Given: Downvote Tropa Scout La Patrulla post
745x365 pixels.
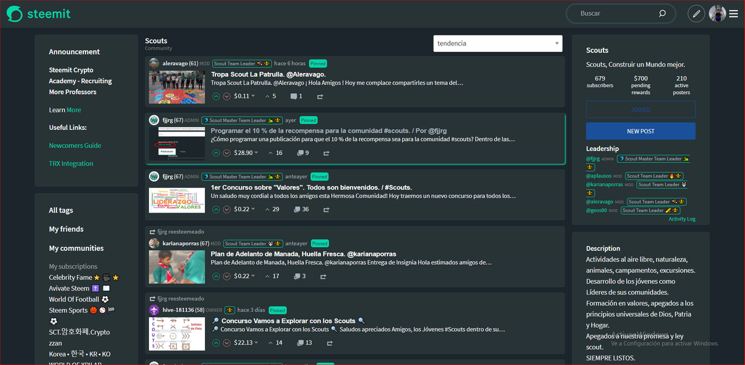Looking at the screenshot, I should [227, 96].
